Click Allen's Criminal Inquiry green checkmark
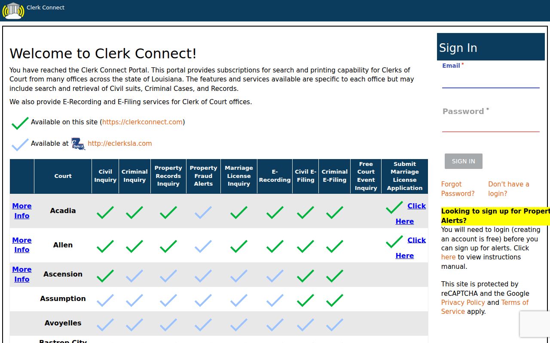 (134, 246)
